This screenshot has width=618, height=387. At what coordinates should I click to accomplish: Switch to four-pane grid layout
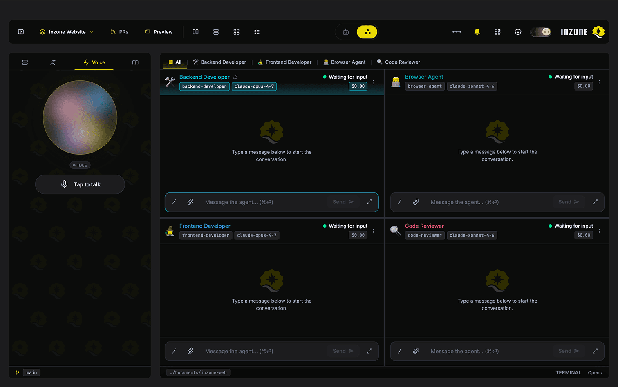pos(236,32)
